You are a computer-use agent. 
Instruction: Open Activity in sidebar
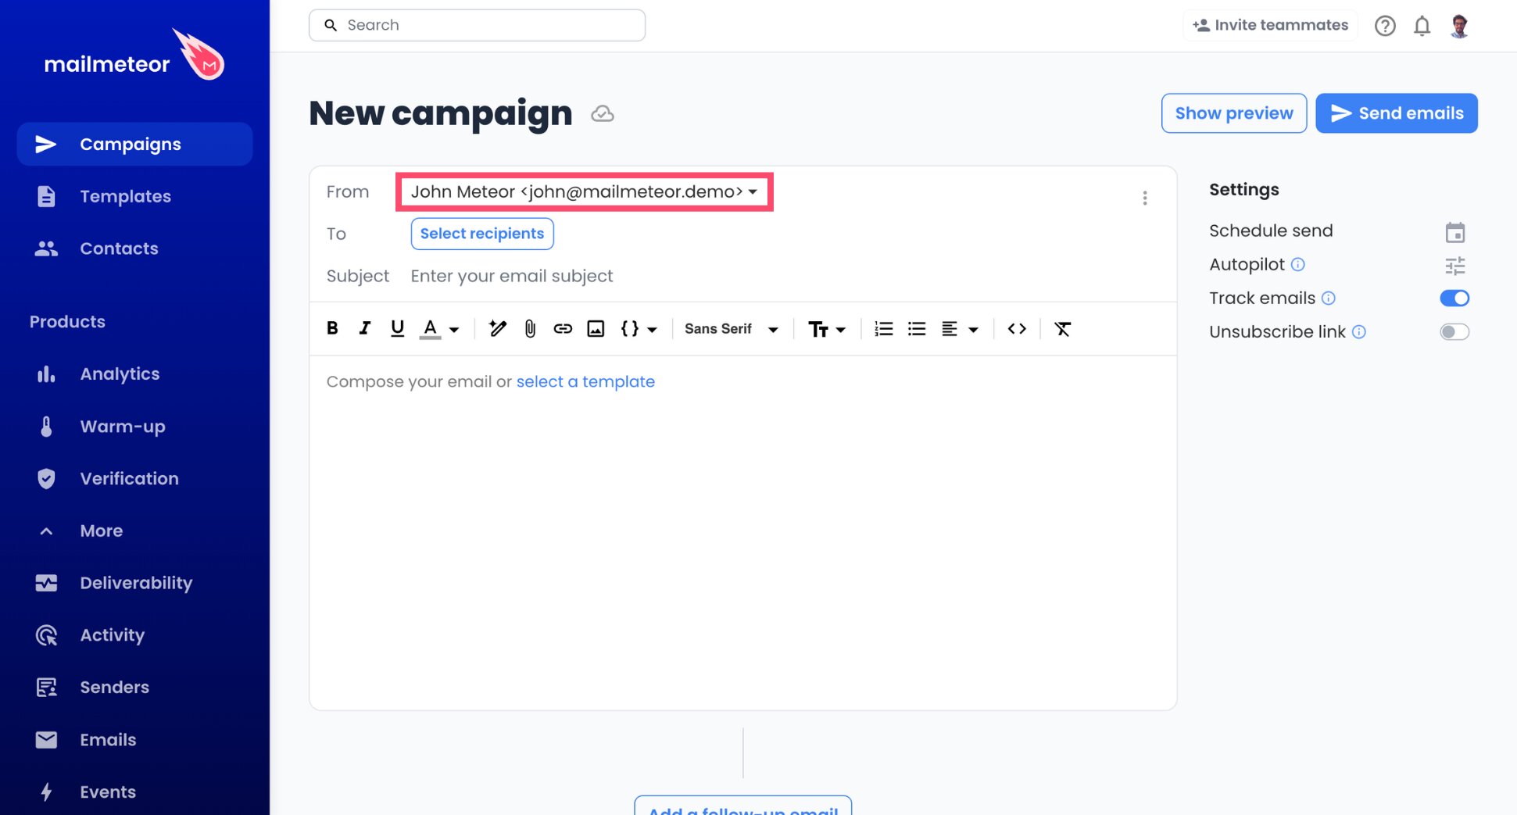134,635
